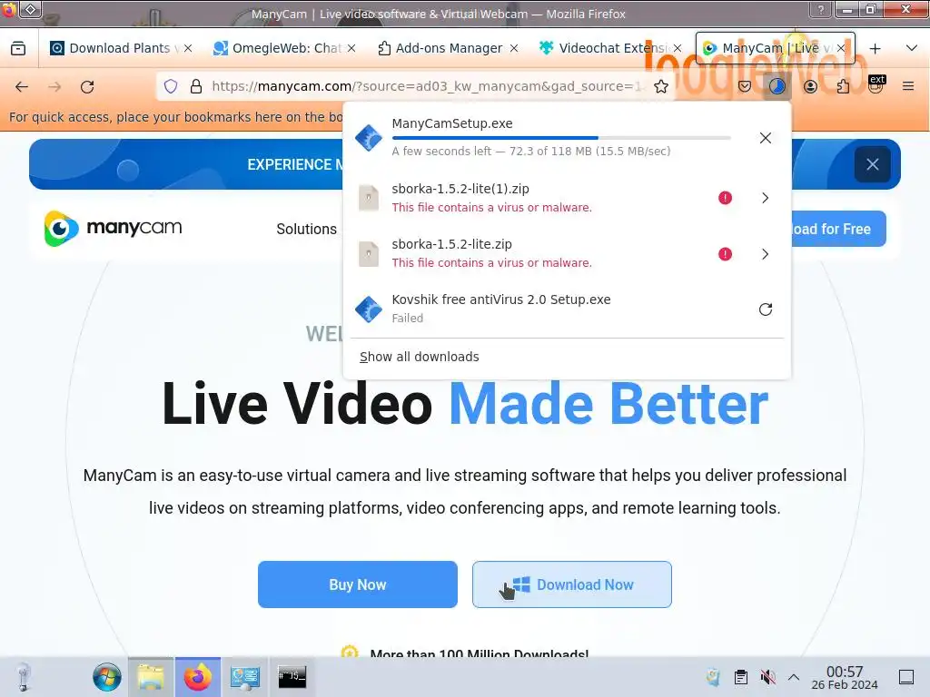
Task: Close the Download Plants tab
Action: [x=188, y=49]
